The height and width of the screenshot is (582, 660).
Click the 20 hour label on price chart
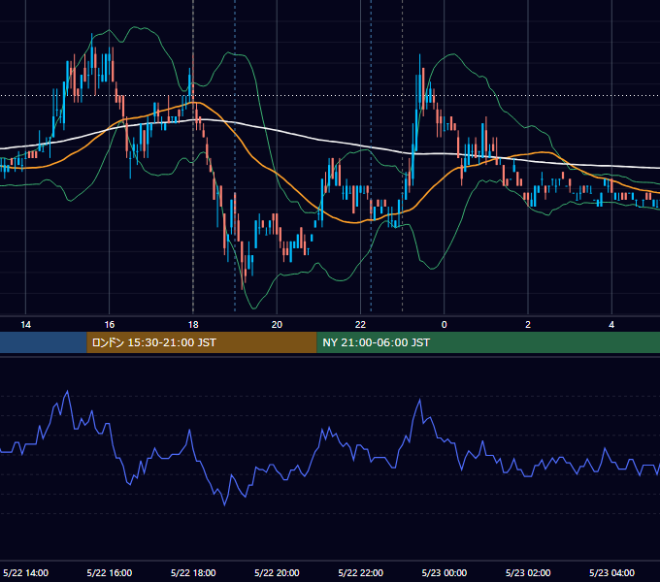tap(277, 325)
